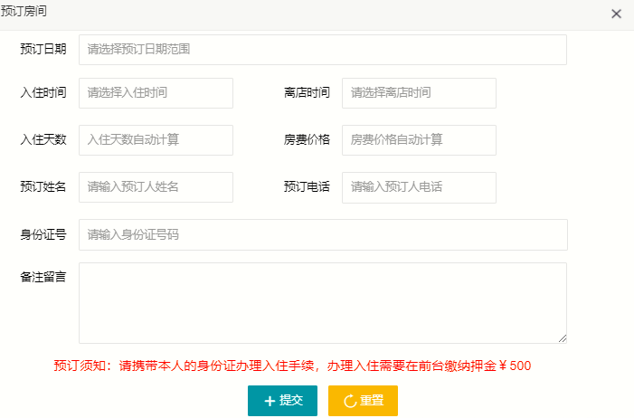
Task: Click the 预订姓名 label
Action: coord(43,186)
